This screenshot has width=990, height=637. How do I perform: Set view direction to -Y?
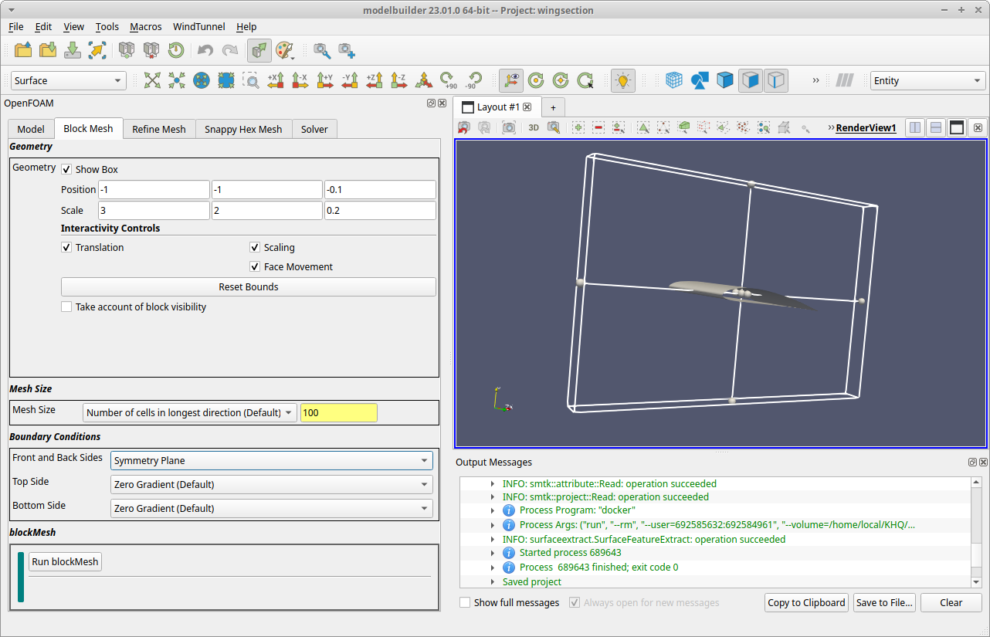tap(350, 80)
